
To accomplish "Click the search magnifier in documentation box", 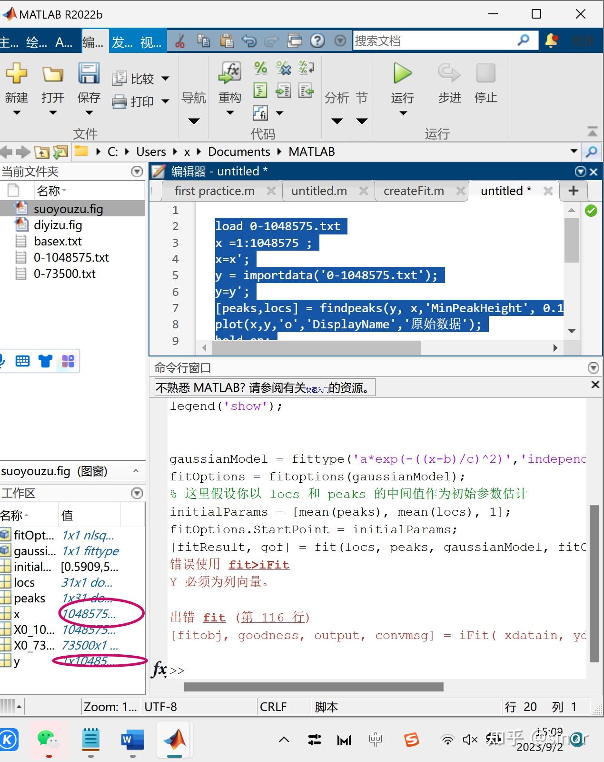I will [524, 41].
